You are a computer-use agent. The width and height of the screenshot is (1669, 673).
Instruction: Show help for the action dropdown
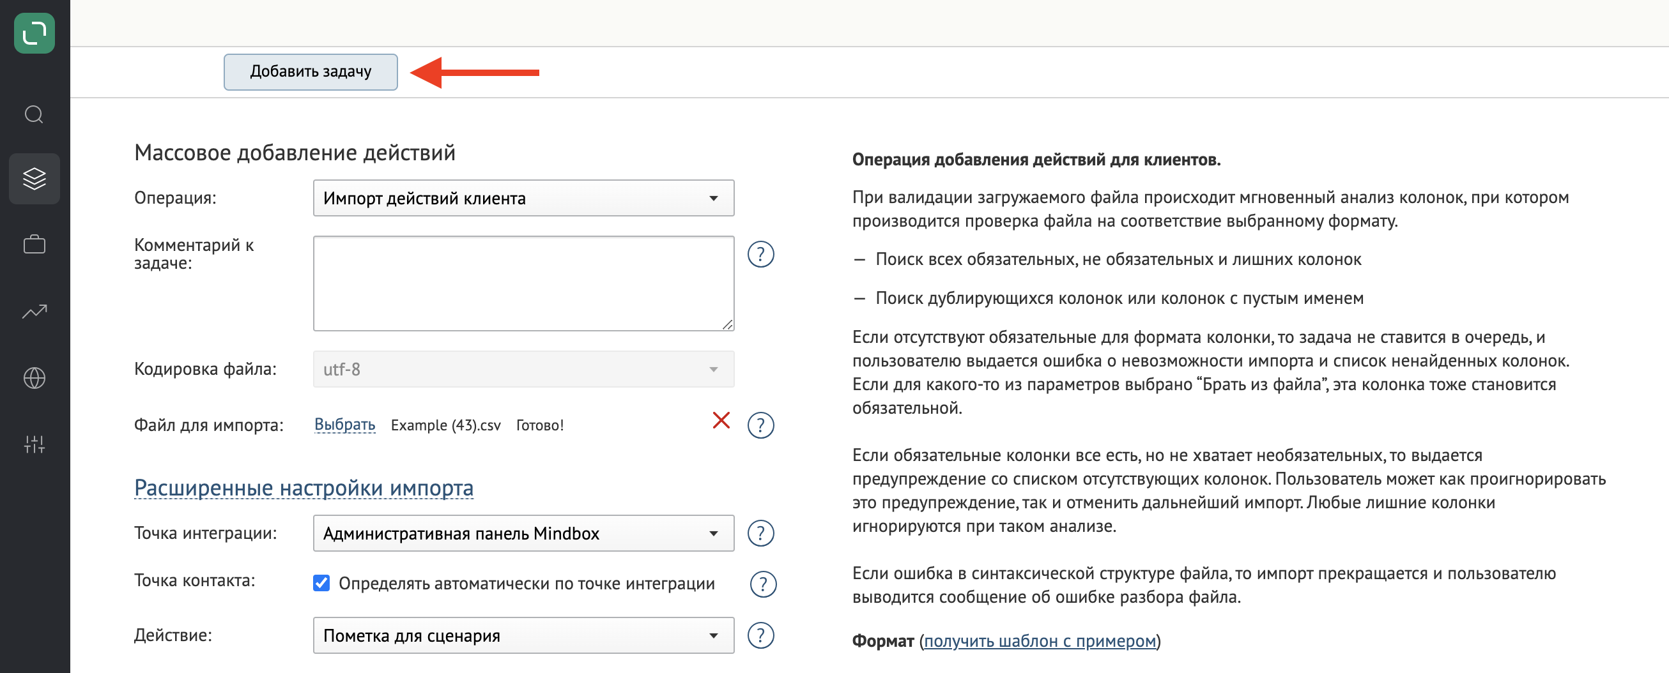(x=760, y=636)
